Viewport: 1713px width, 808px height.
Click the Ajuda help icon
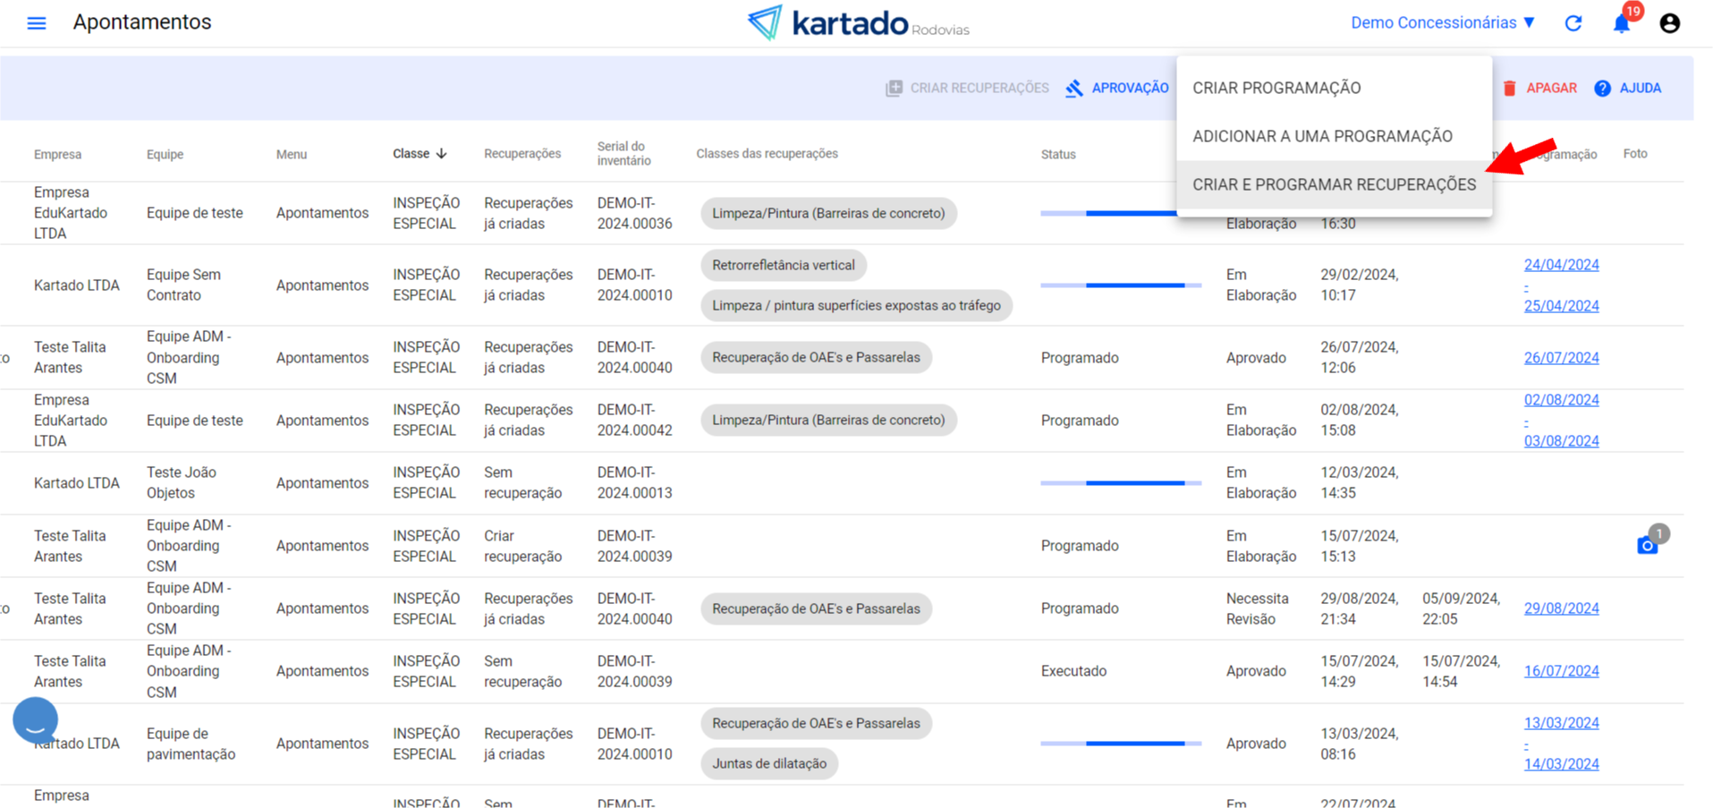point(1627,88)
